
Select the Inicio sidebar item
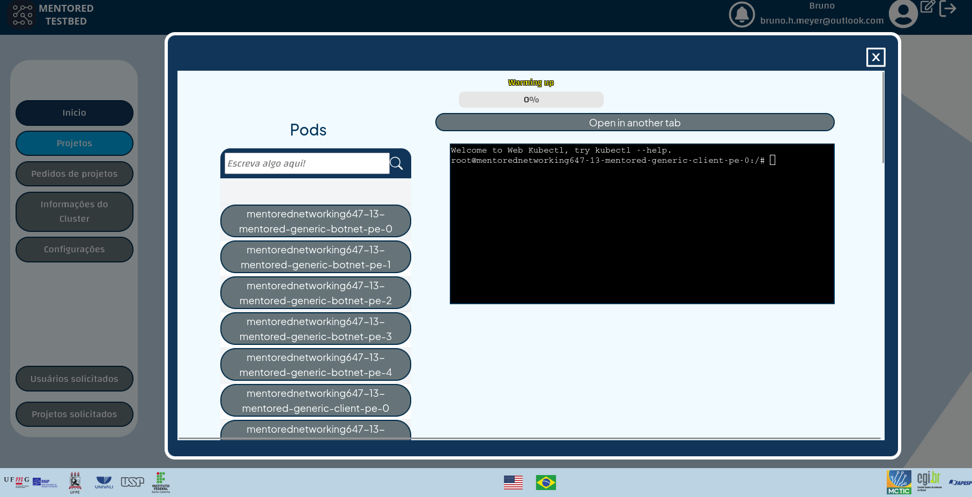(74, 112)
